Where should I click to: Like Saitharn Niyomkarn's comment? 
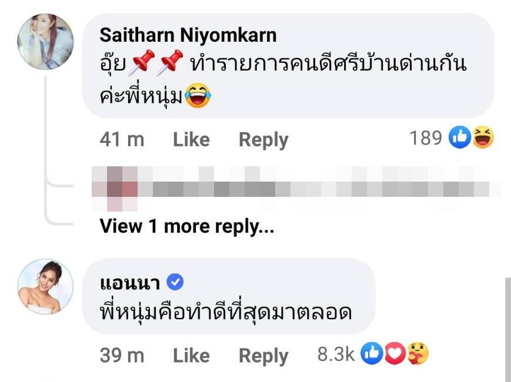(x=191, y=139)
